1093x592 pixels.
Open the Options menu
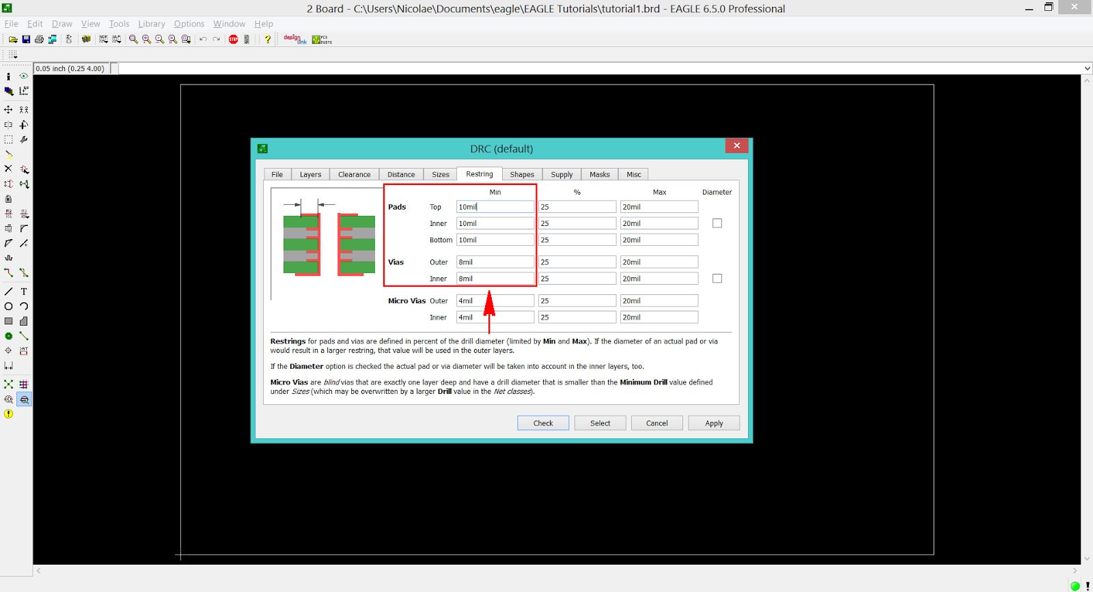point(189,23)
